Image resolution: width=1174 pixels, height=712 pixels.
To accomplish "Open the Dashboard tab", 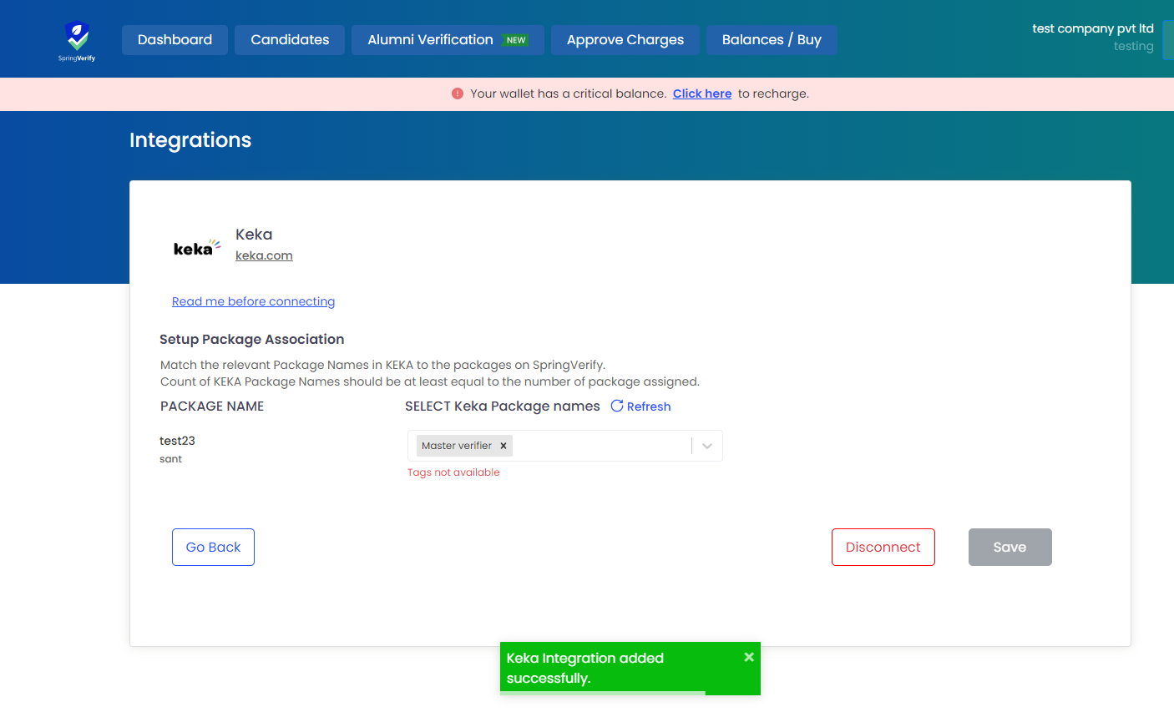I will [175, 40].
